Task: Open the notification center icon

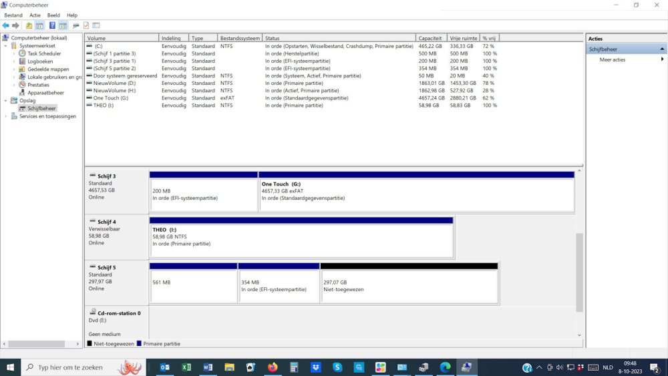Action: coord(655,367)
